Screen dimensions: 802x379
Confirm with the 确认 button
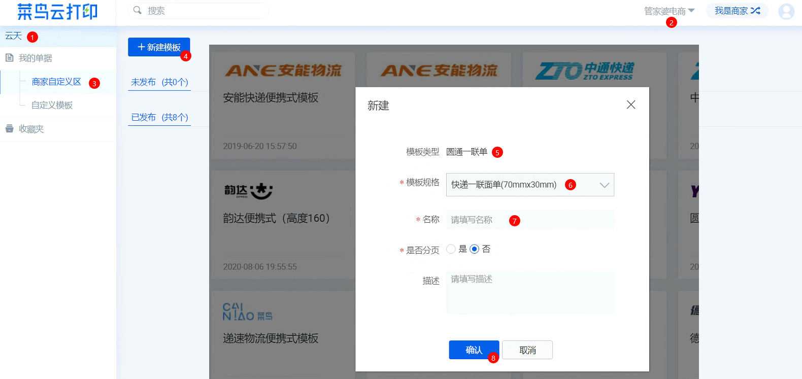click(x=474, y=350)
